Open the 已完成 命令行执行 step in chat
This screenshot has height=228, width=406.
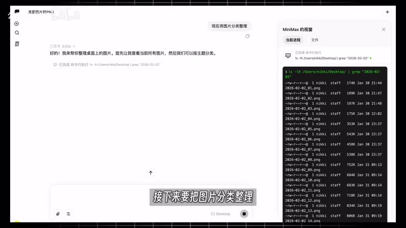click(x=107, y=65)
